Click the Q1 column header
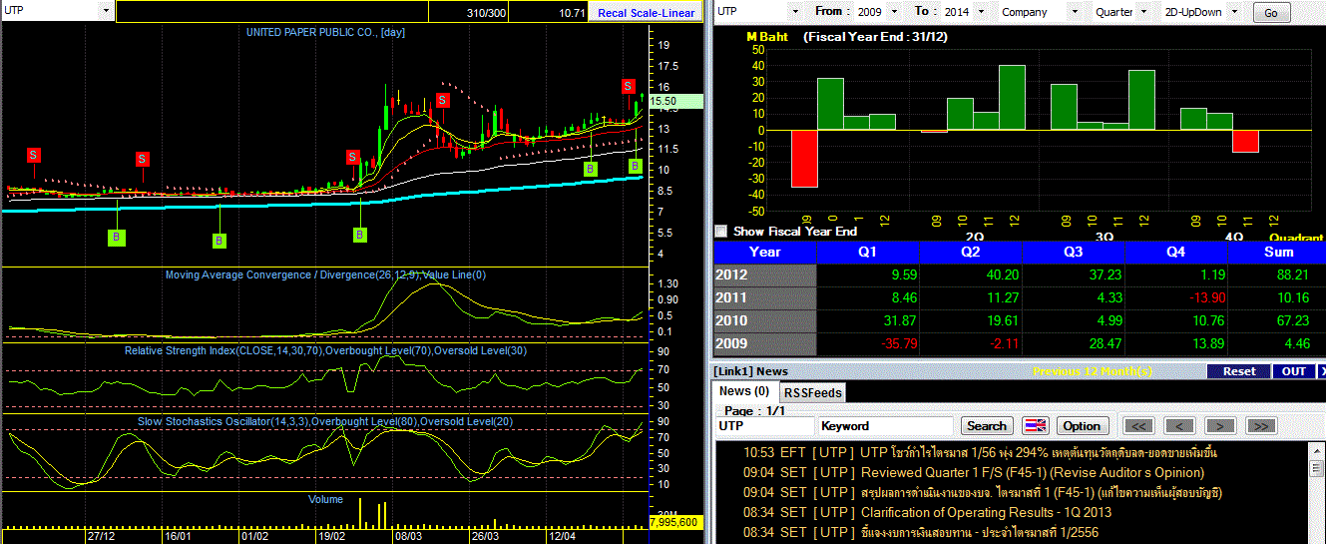The height and width of the screenshot is (544, 1326). tap(868, 252)
